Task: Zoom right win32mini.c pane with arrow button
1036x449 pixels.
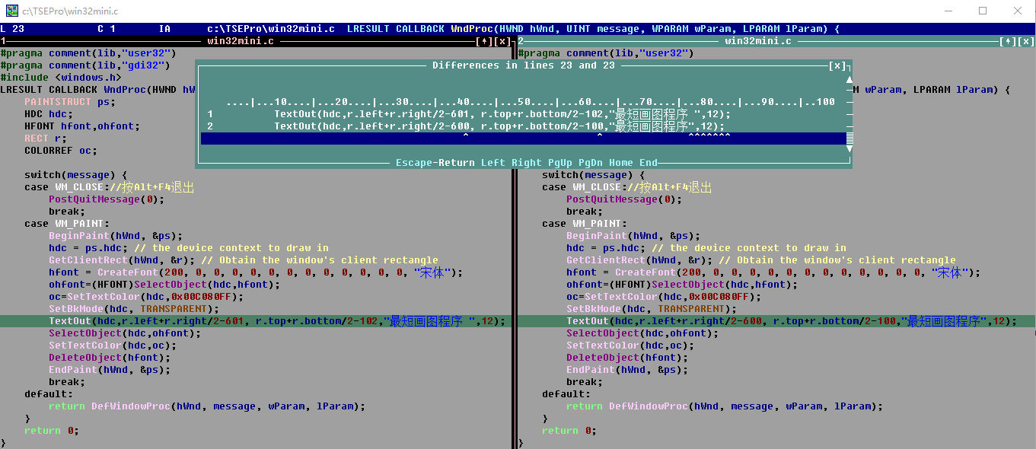Action: [1008, 41]
